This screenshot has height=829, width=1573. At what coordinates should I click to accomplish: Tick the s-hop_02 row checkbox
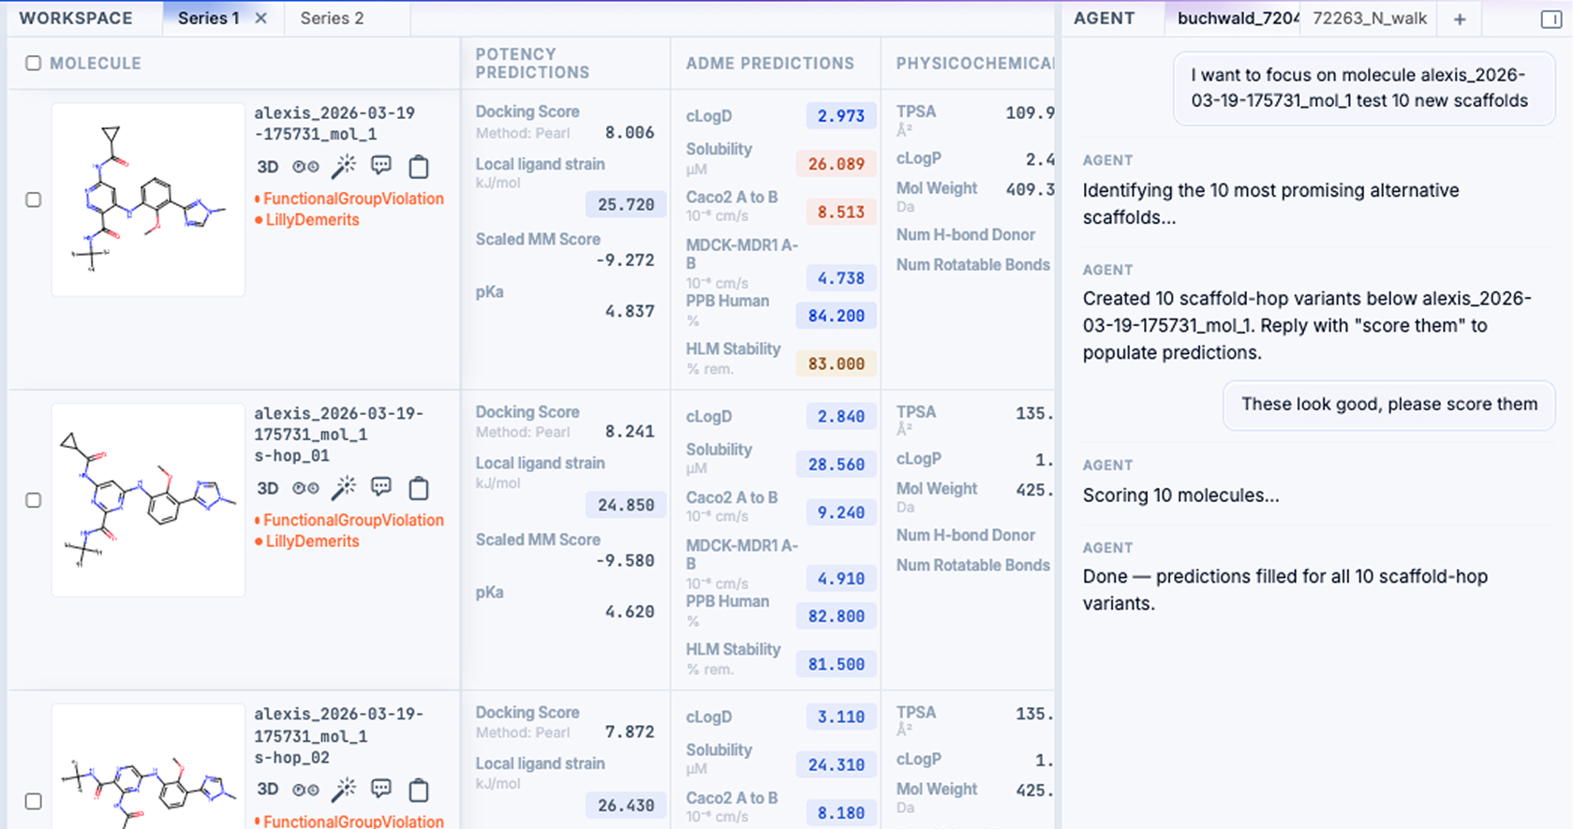click(34, 801)
